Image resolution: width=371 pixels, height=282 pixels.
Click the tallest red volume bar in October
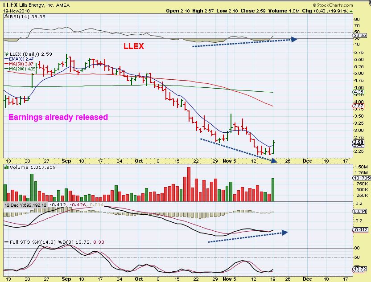point(189,184)
